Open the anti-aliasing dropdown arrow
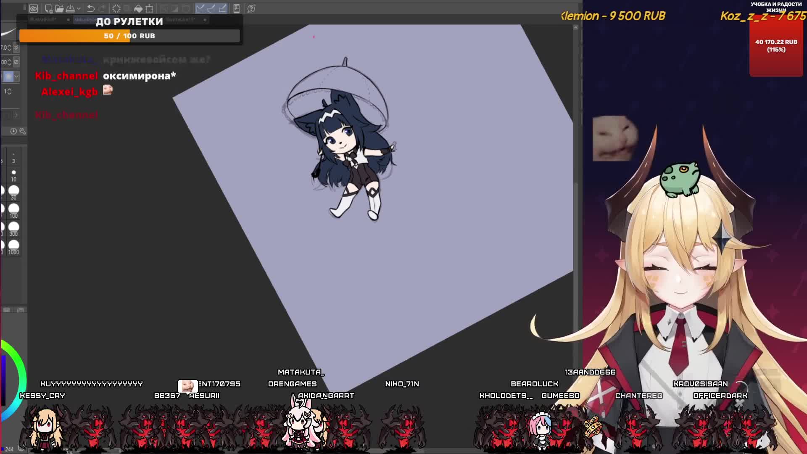This screenshot has height=454, width=807. (x=17, y=77)
